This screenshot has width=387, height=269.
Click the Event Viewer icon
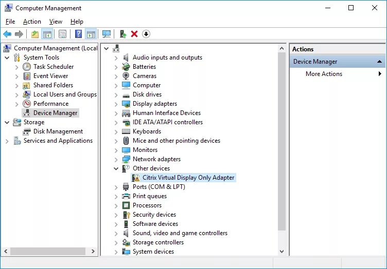click(x=27, y=76)
